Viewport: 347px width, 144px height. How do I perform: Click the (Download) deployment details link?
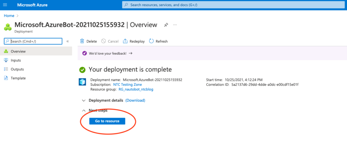point(135,100)
